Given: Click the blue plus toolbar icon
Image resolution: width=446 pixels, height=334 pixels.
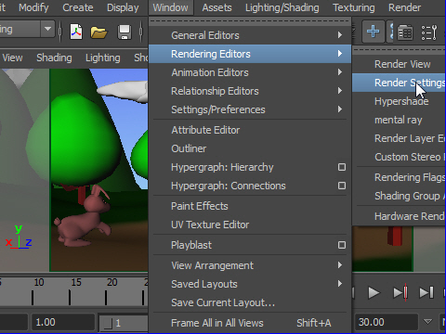Looking at the screenshot, I should point(374,32).
